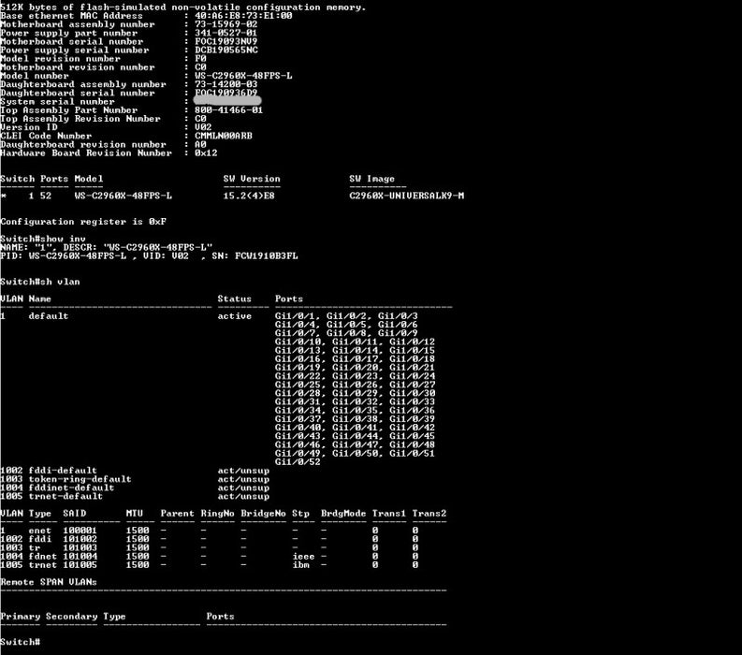This screenshot has width=742, height=655.
Task: Click the 'Configuration register is 0xF' line
Action: [x=83, y=222]
